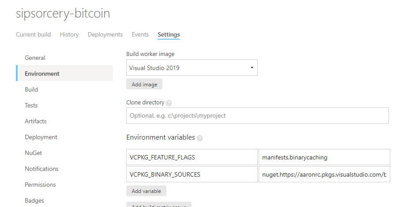The width and height of the screenshot is (407, 207).
Task: Open the Deployments tab
Action: [105, 34]
